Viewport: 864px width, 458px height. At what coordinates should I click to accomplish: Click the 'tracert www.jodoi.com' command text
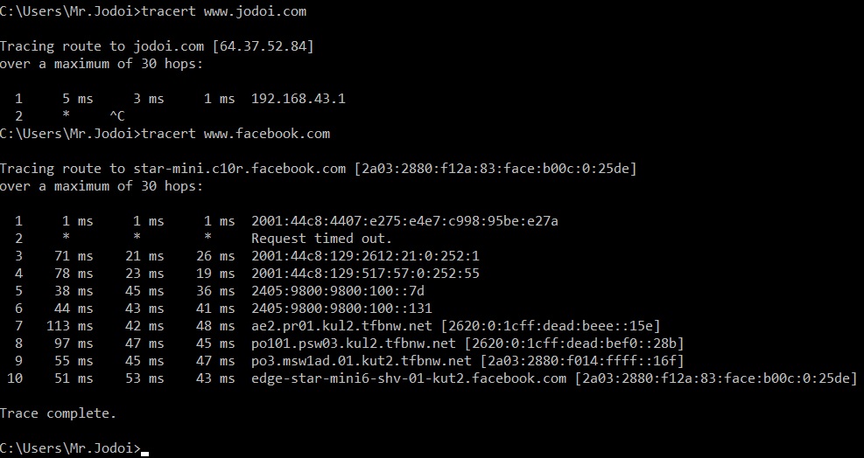pos(222,11)
